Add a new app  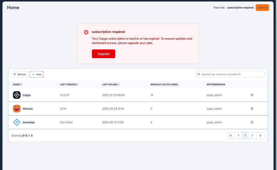coord(37,74)
